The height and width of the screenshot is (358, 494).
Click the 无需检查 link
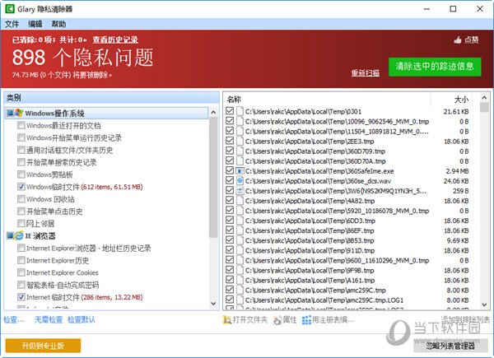(x=49, y=320)
